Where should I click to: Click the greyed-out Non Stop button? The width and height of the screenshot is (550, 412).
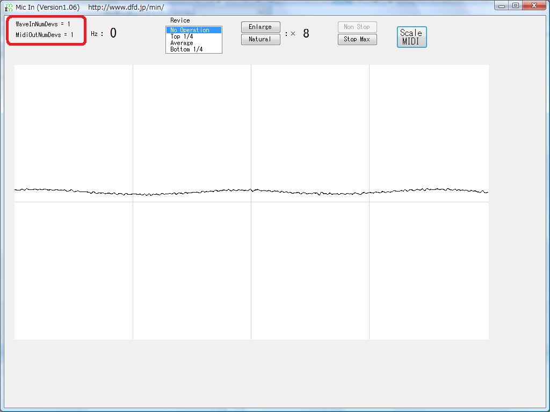coord(357,27)
